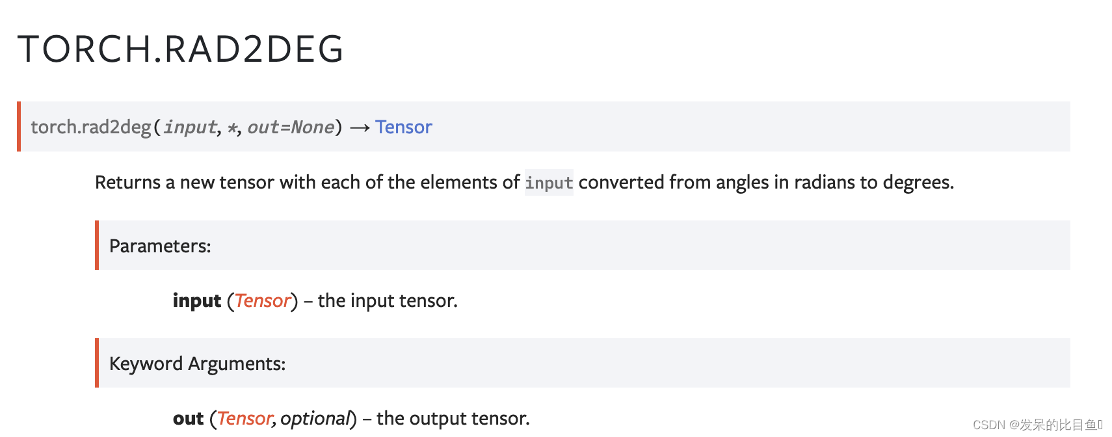1112x437 pixels.
Task: Click 'the output tensor.' description text
Action: coord(453,418)
